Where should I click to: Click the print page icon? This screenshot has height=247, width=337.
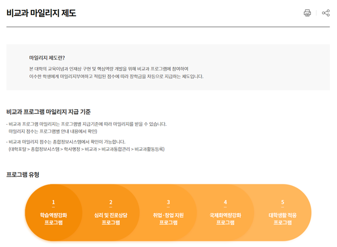tap(307, 13)
